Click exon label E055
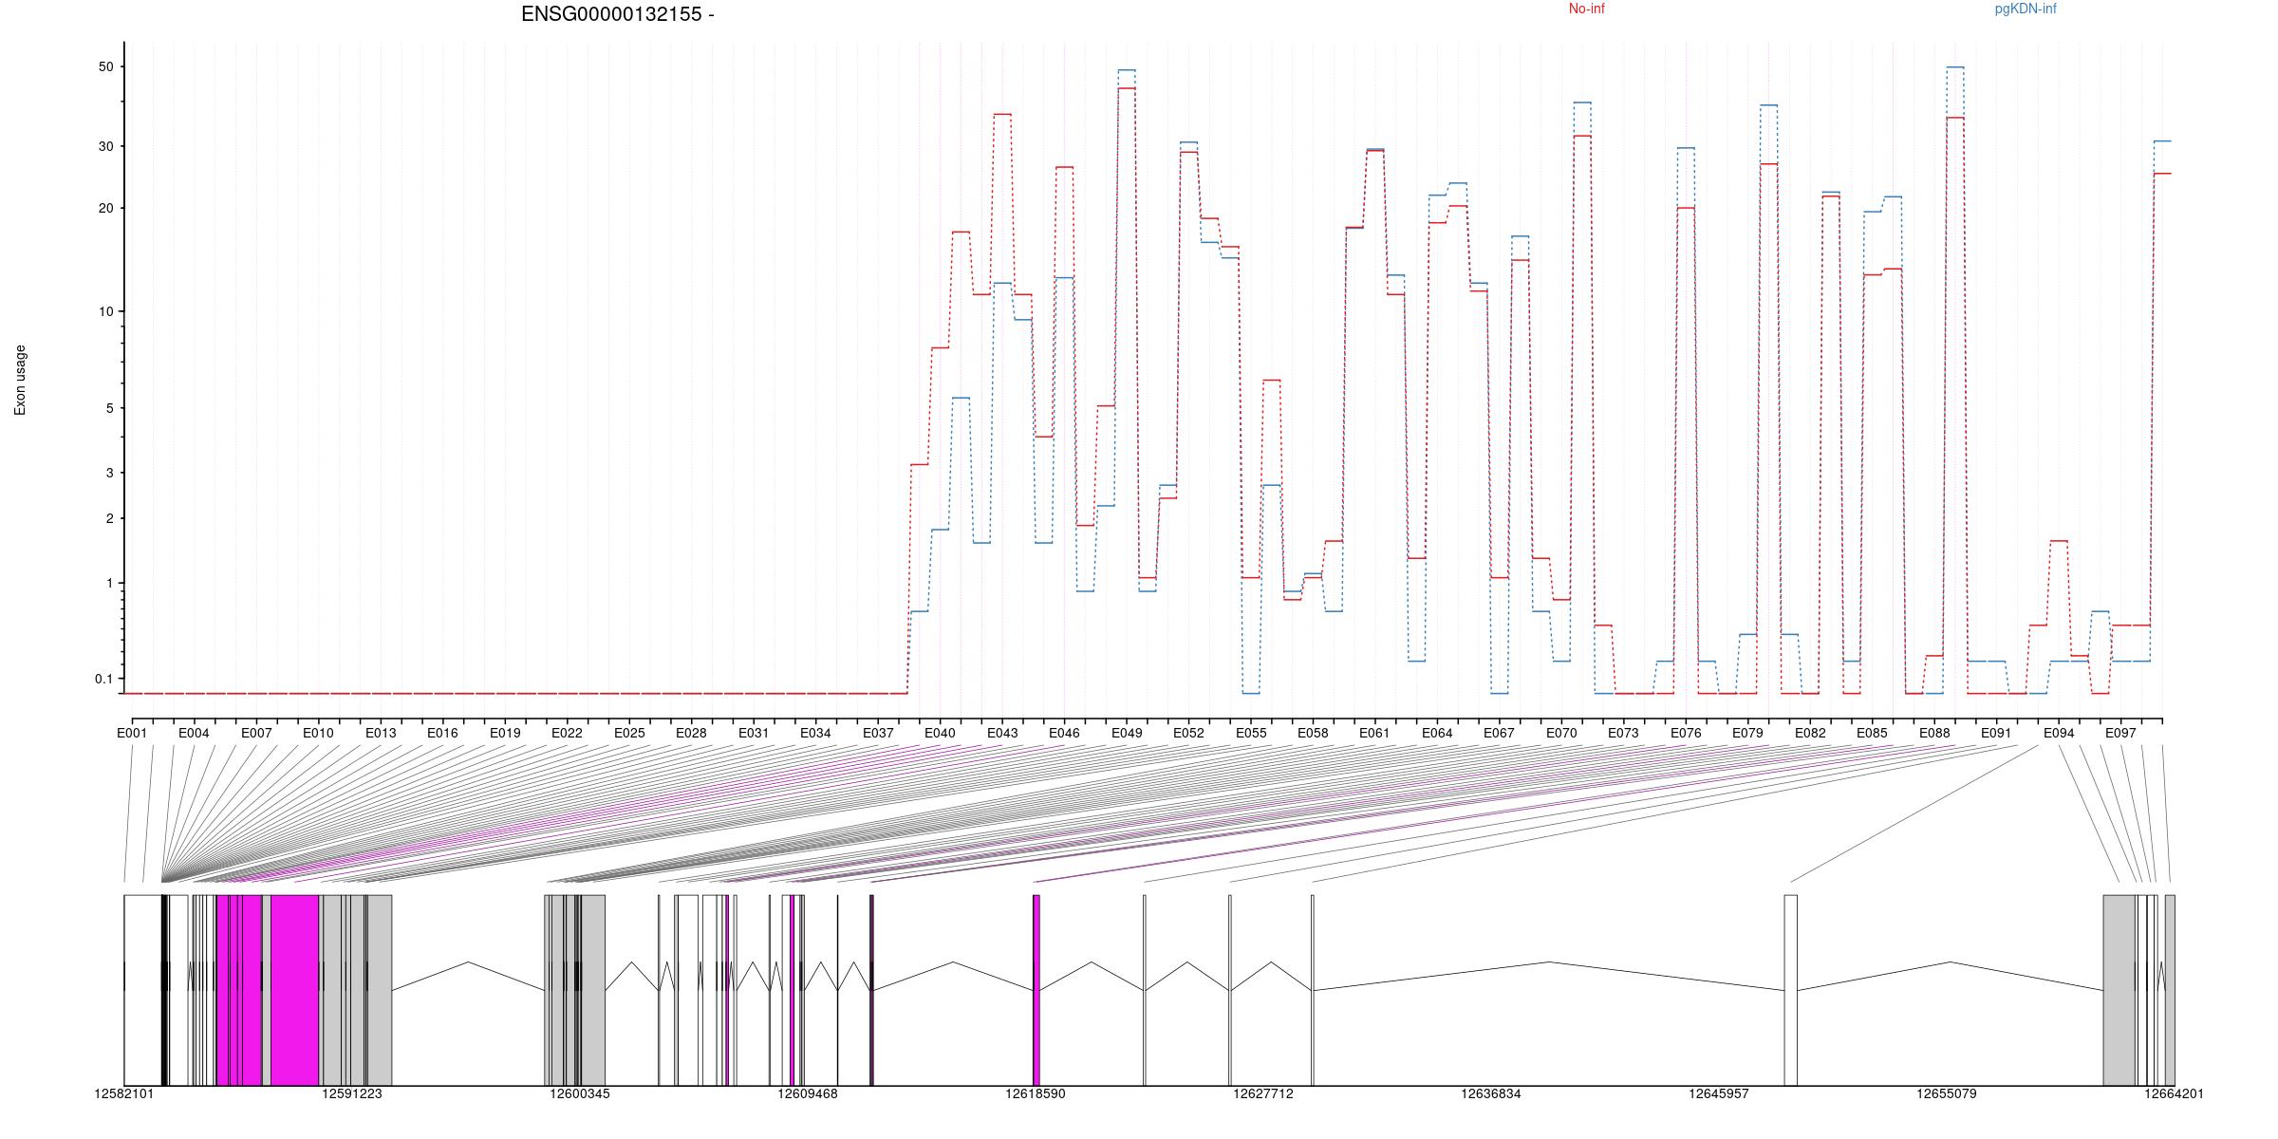The image size is (2278, 1139). tap(1251, 733)
